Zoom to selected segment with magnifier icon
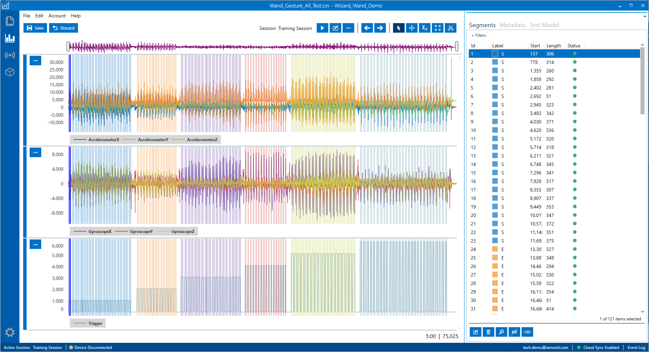The height and width of the screenshot is (352, 649). [501, 332]
